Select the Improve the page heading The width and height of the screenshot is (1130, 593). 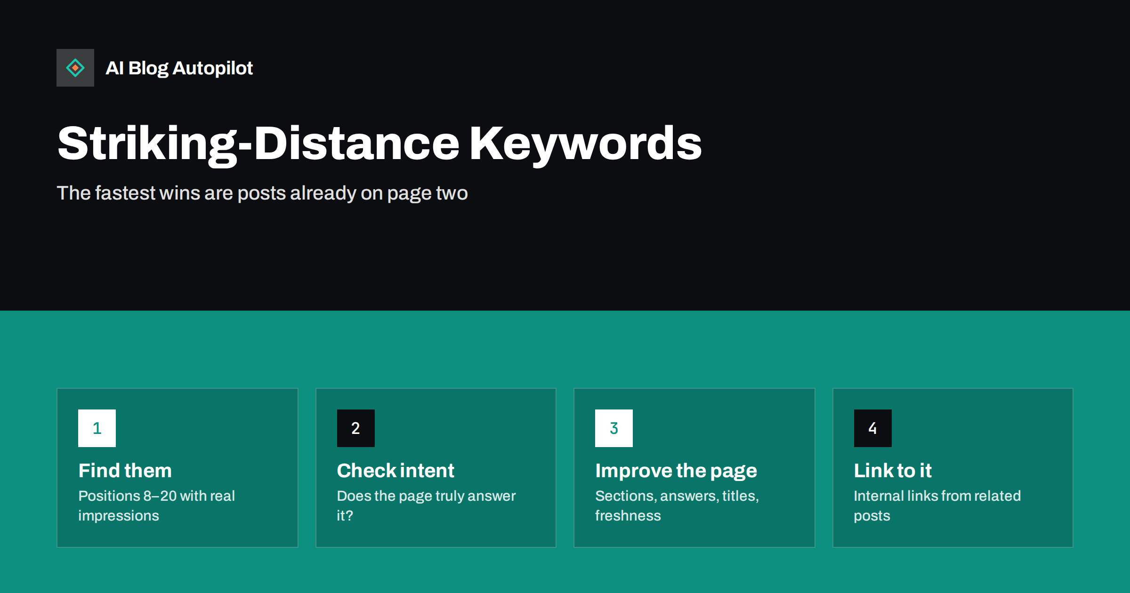676,471
